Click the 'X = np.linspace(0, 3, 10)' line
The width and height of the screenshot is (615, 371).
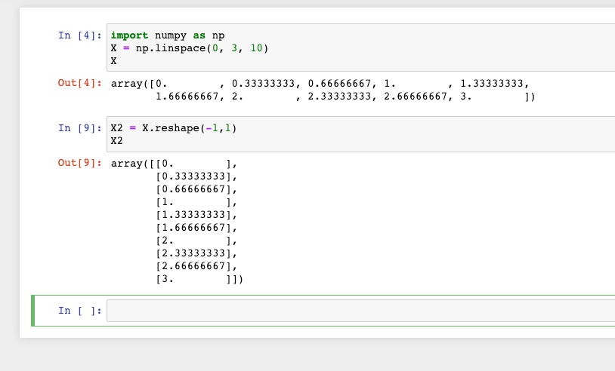[x=190, y=48]
